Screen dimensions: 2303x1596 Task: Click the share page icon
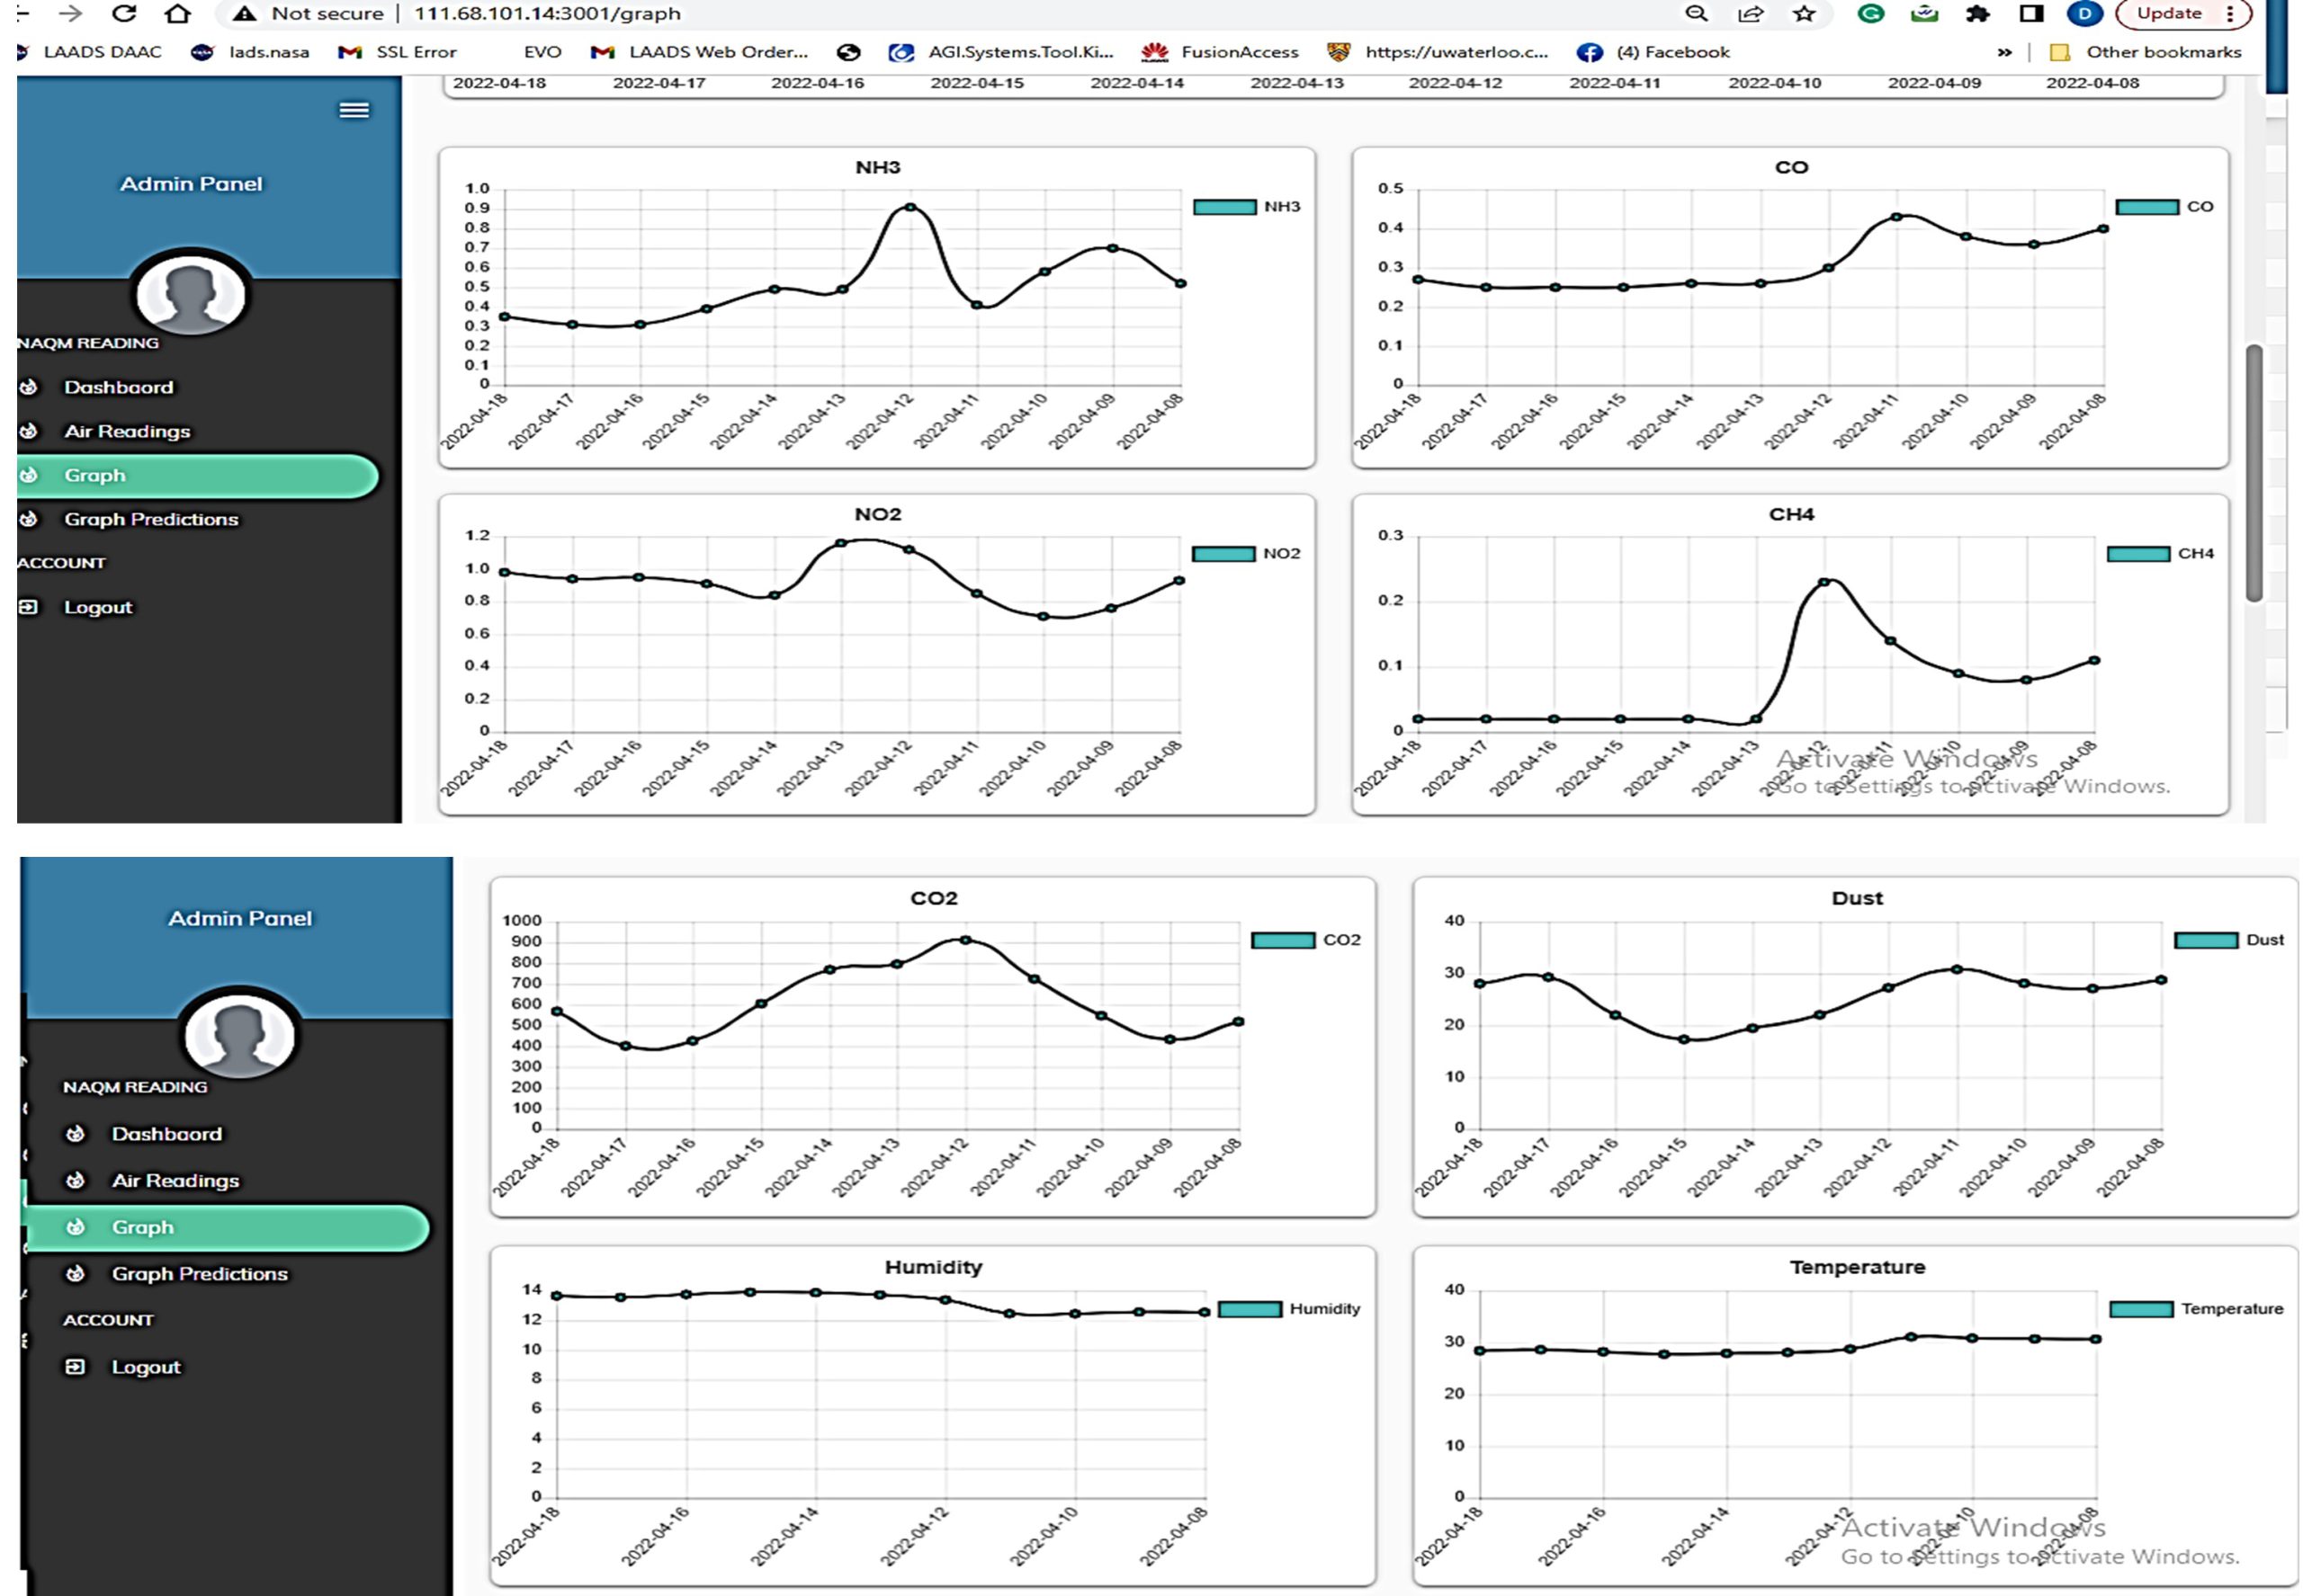pyautogui.click(x=1750, y=13)
